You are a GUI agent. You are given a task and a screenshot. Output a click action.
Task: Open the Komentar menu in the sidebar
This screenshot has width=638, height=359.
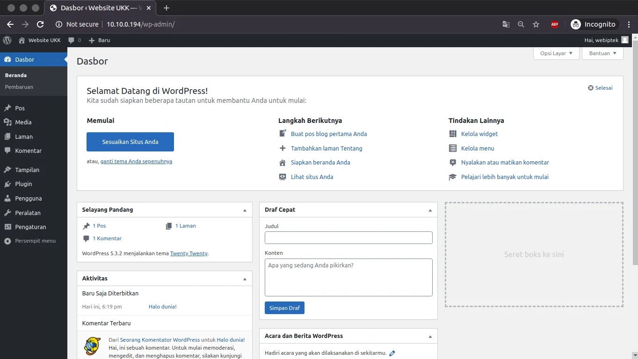[34, 151]
